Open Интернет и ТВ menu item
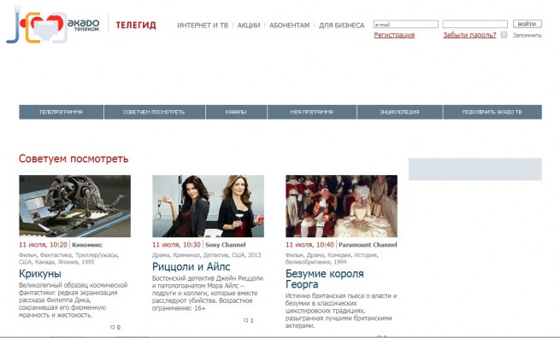 pos(203,26)
